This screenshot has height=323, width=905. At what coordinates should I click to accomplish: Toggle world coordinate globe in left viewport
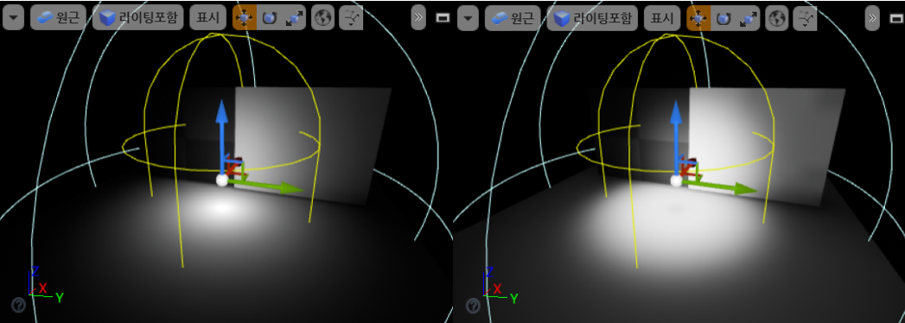tap(323, 18)
